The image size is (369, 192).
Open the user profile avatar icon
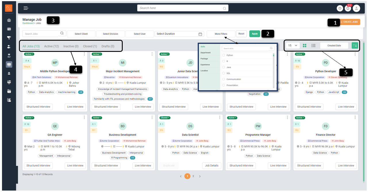click(x=356, y=8)
